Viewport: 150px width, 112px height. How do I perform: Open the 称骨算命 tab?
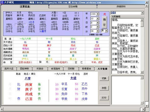86,69
